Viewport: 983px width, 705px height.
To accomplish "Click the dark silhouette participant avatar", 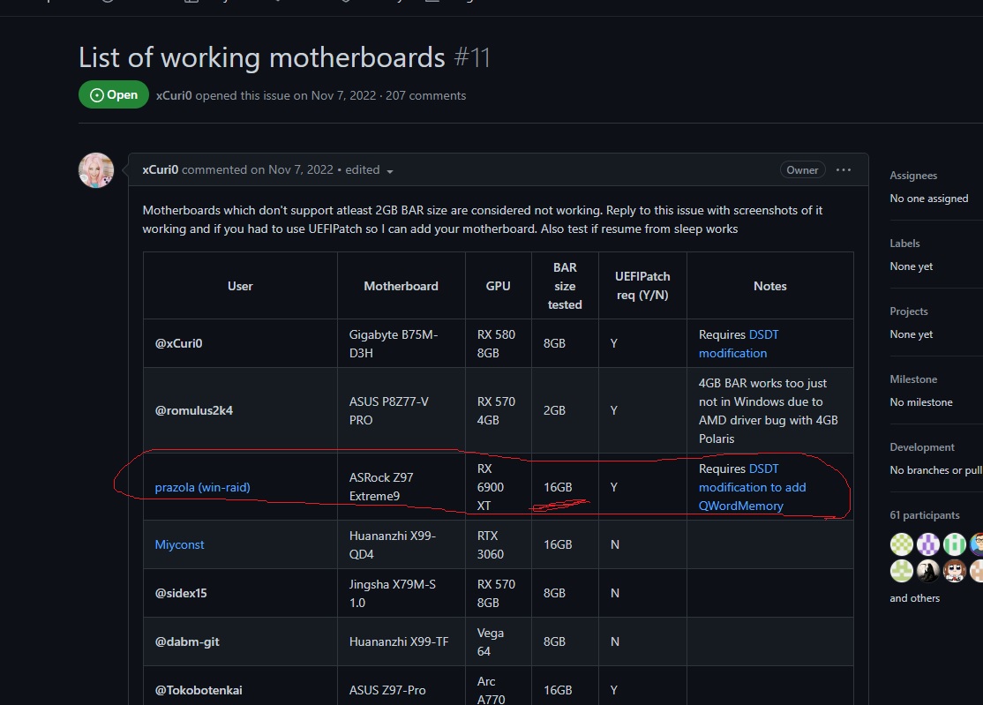I will pos(927,571).
